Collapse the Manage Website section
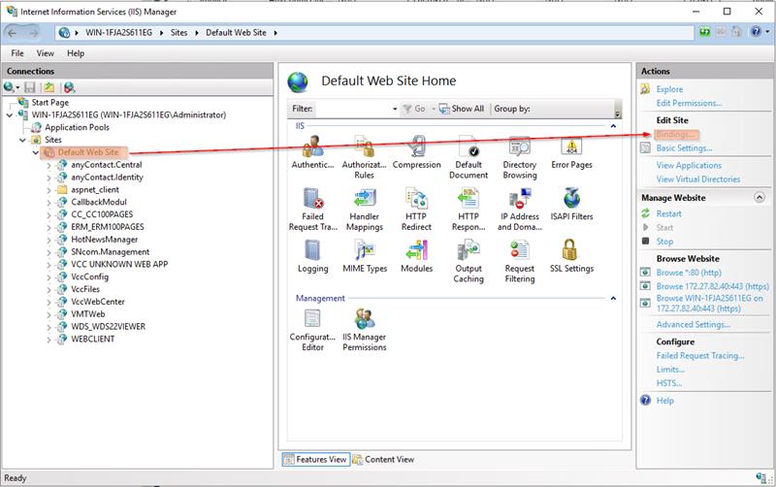This screenshot has height=487, width=776. click(x=760, y=198)
